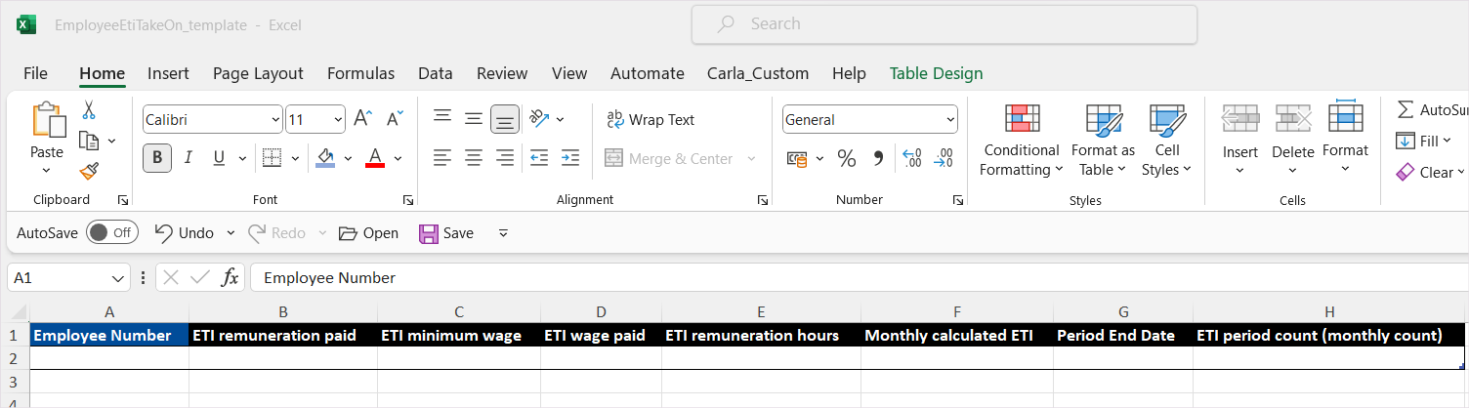Apply the red Font Color swatch
Viewport: 1469px width, 408px height.
[x=374, y=158]
